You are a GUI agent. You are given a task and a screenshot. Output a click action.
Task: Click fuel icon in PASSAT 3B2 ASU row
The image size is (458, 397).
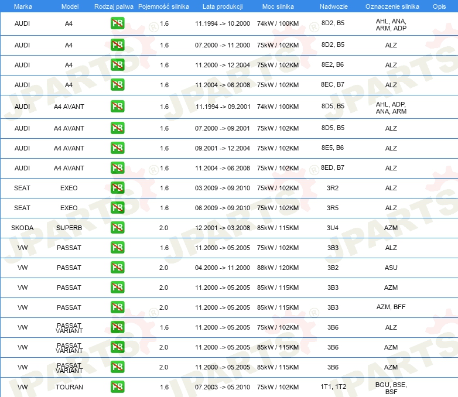click(117, 267)
